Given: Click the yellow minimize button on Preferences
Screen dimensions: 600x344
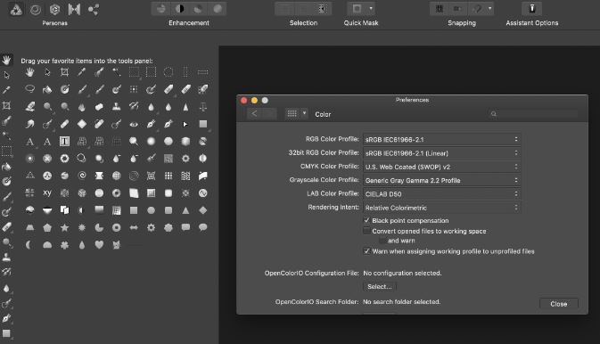Looking at the screenshot, I should (x=254, y=100).
